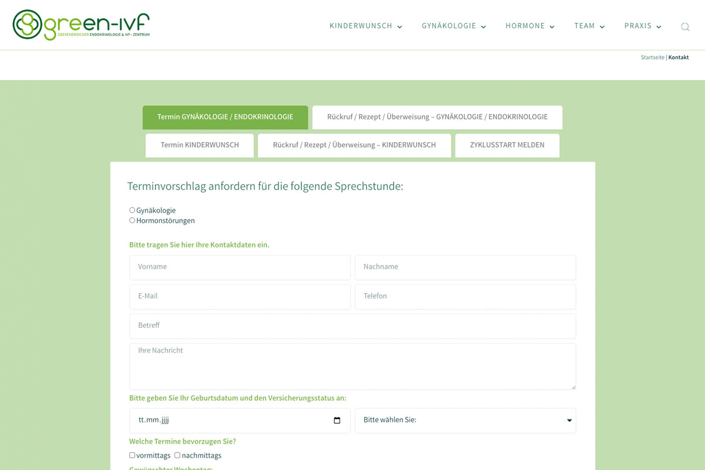Open the site search magnifier icon
705x470 pixels.
click(x=685, y=26)
